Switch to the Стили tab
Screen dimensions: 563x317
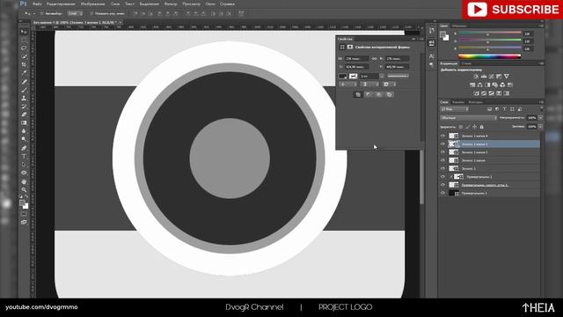(x=466, y=63)
